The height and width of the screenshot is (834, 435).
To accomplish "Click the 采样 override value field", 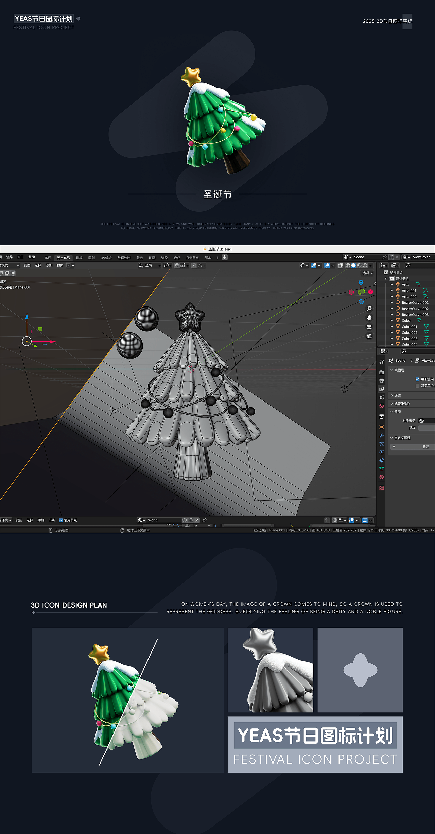I will pos(427,428).
